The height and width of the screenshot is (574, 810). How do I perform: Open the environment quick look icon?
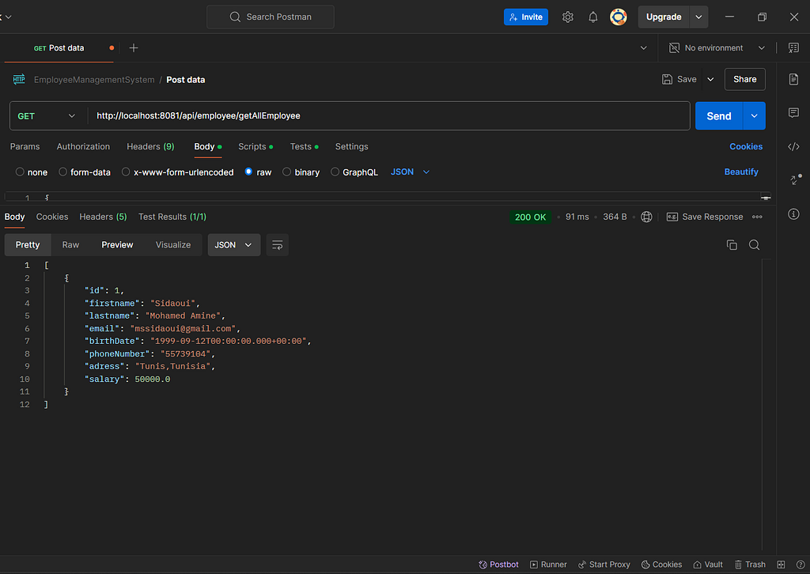793,48
